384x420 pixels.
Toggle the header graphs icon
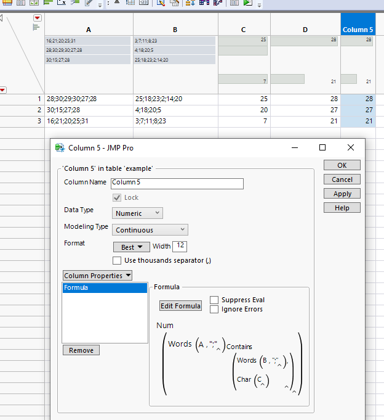pyautogui.click(x=36, y=27)
